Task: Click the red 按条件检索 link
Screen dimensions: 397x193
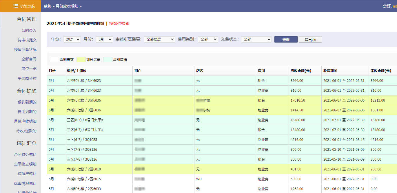Action: pyautogui.click(x=119, y=23)
